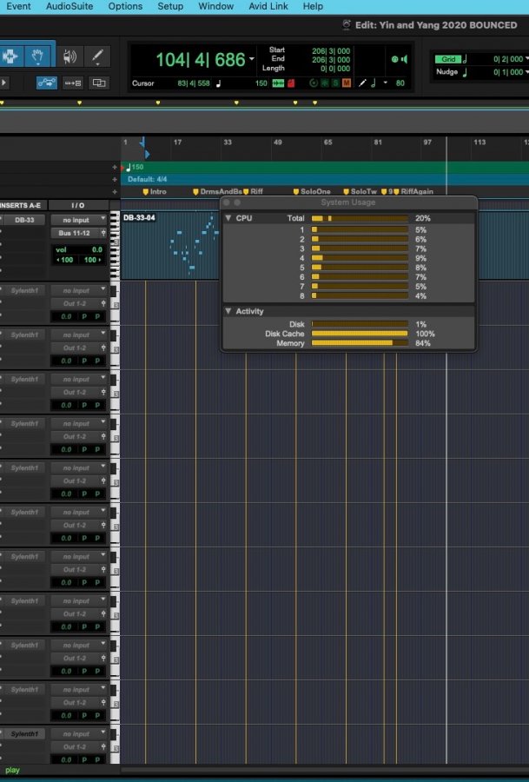Toggle the highlighted link selection button
This screenshot has width=529, height=782.
(47, 83)
